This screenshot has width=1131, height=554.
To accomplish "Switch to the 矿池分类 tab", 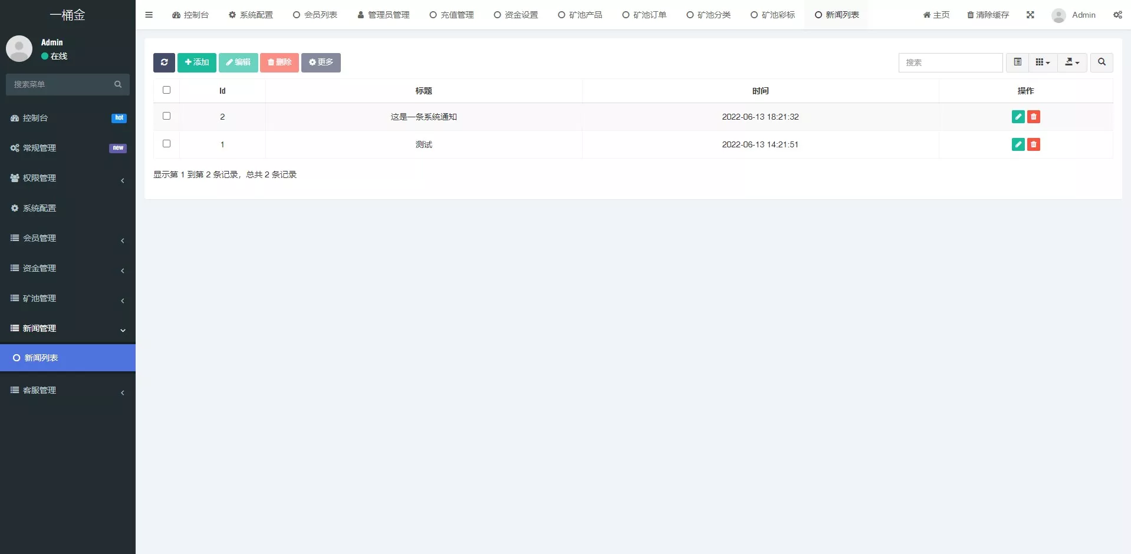I will (709, 15).
